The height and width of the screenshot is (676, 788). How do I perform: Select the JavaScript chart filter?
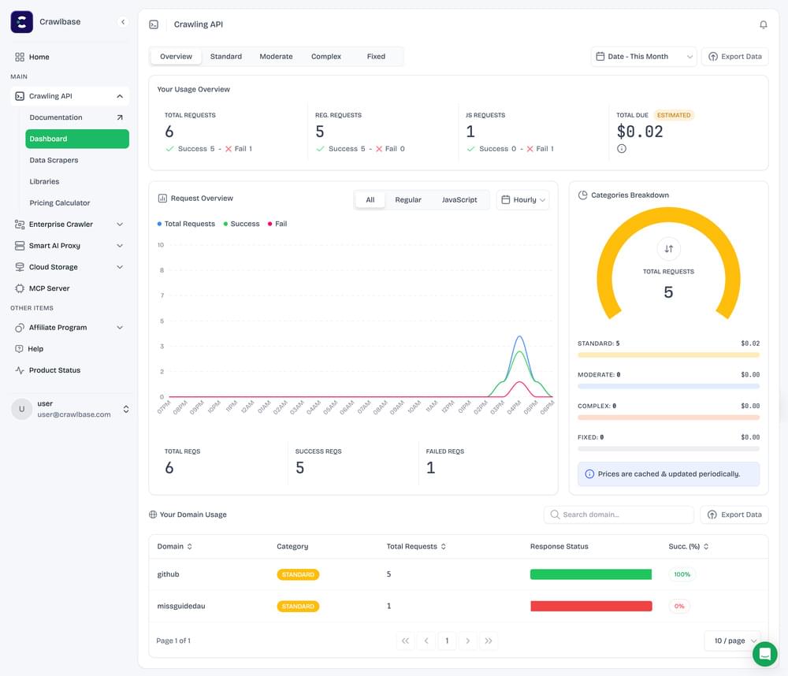click(x=459, y=199)
